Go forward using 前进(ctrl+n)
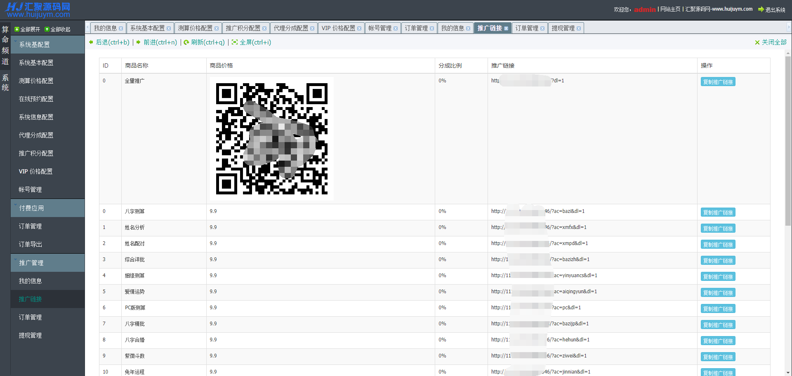 157,42
